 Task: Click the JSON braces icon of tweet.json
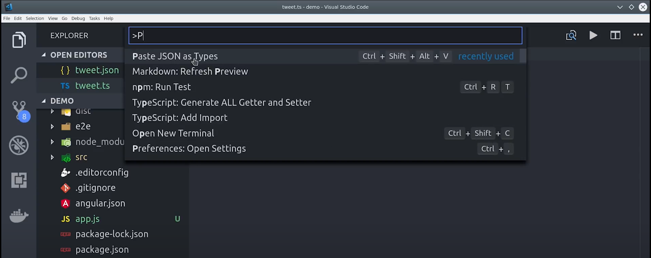65,70
